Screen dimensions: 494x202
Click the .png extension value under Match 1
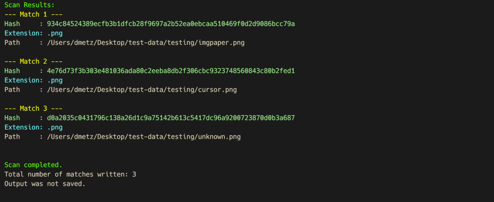(x=55, y=33)
